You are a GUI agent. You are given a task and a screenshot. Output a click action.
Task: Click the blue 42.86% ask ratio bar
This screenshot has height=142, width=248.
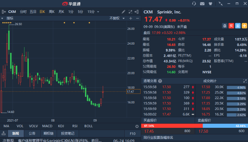click(x=225, y=126)
